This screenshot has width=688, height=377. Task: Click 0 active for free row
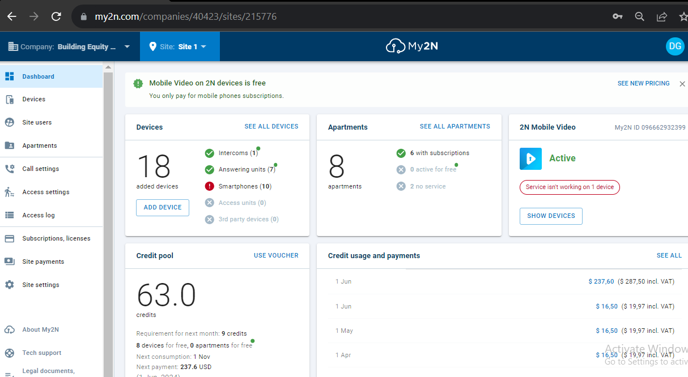[x=426, y=169]
